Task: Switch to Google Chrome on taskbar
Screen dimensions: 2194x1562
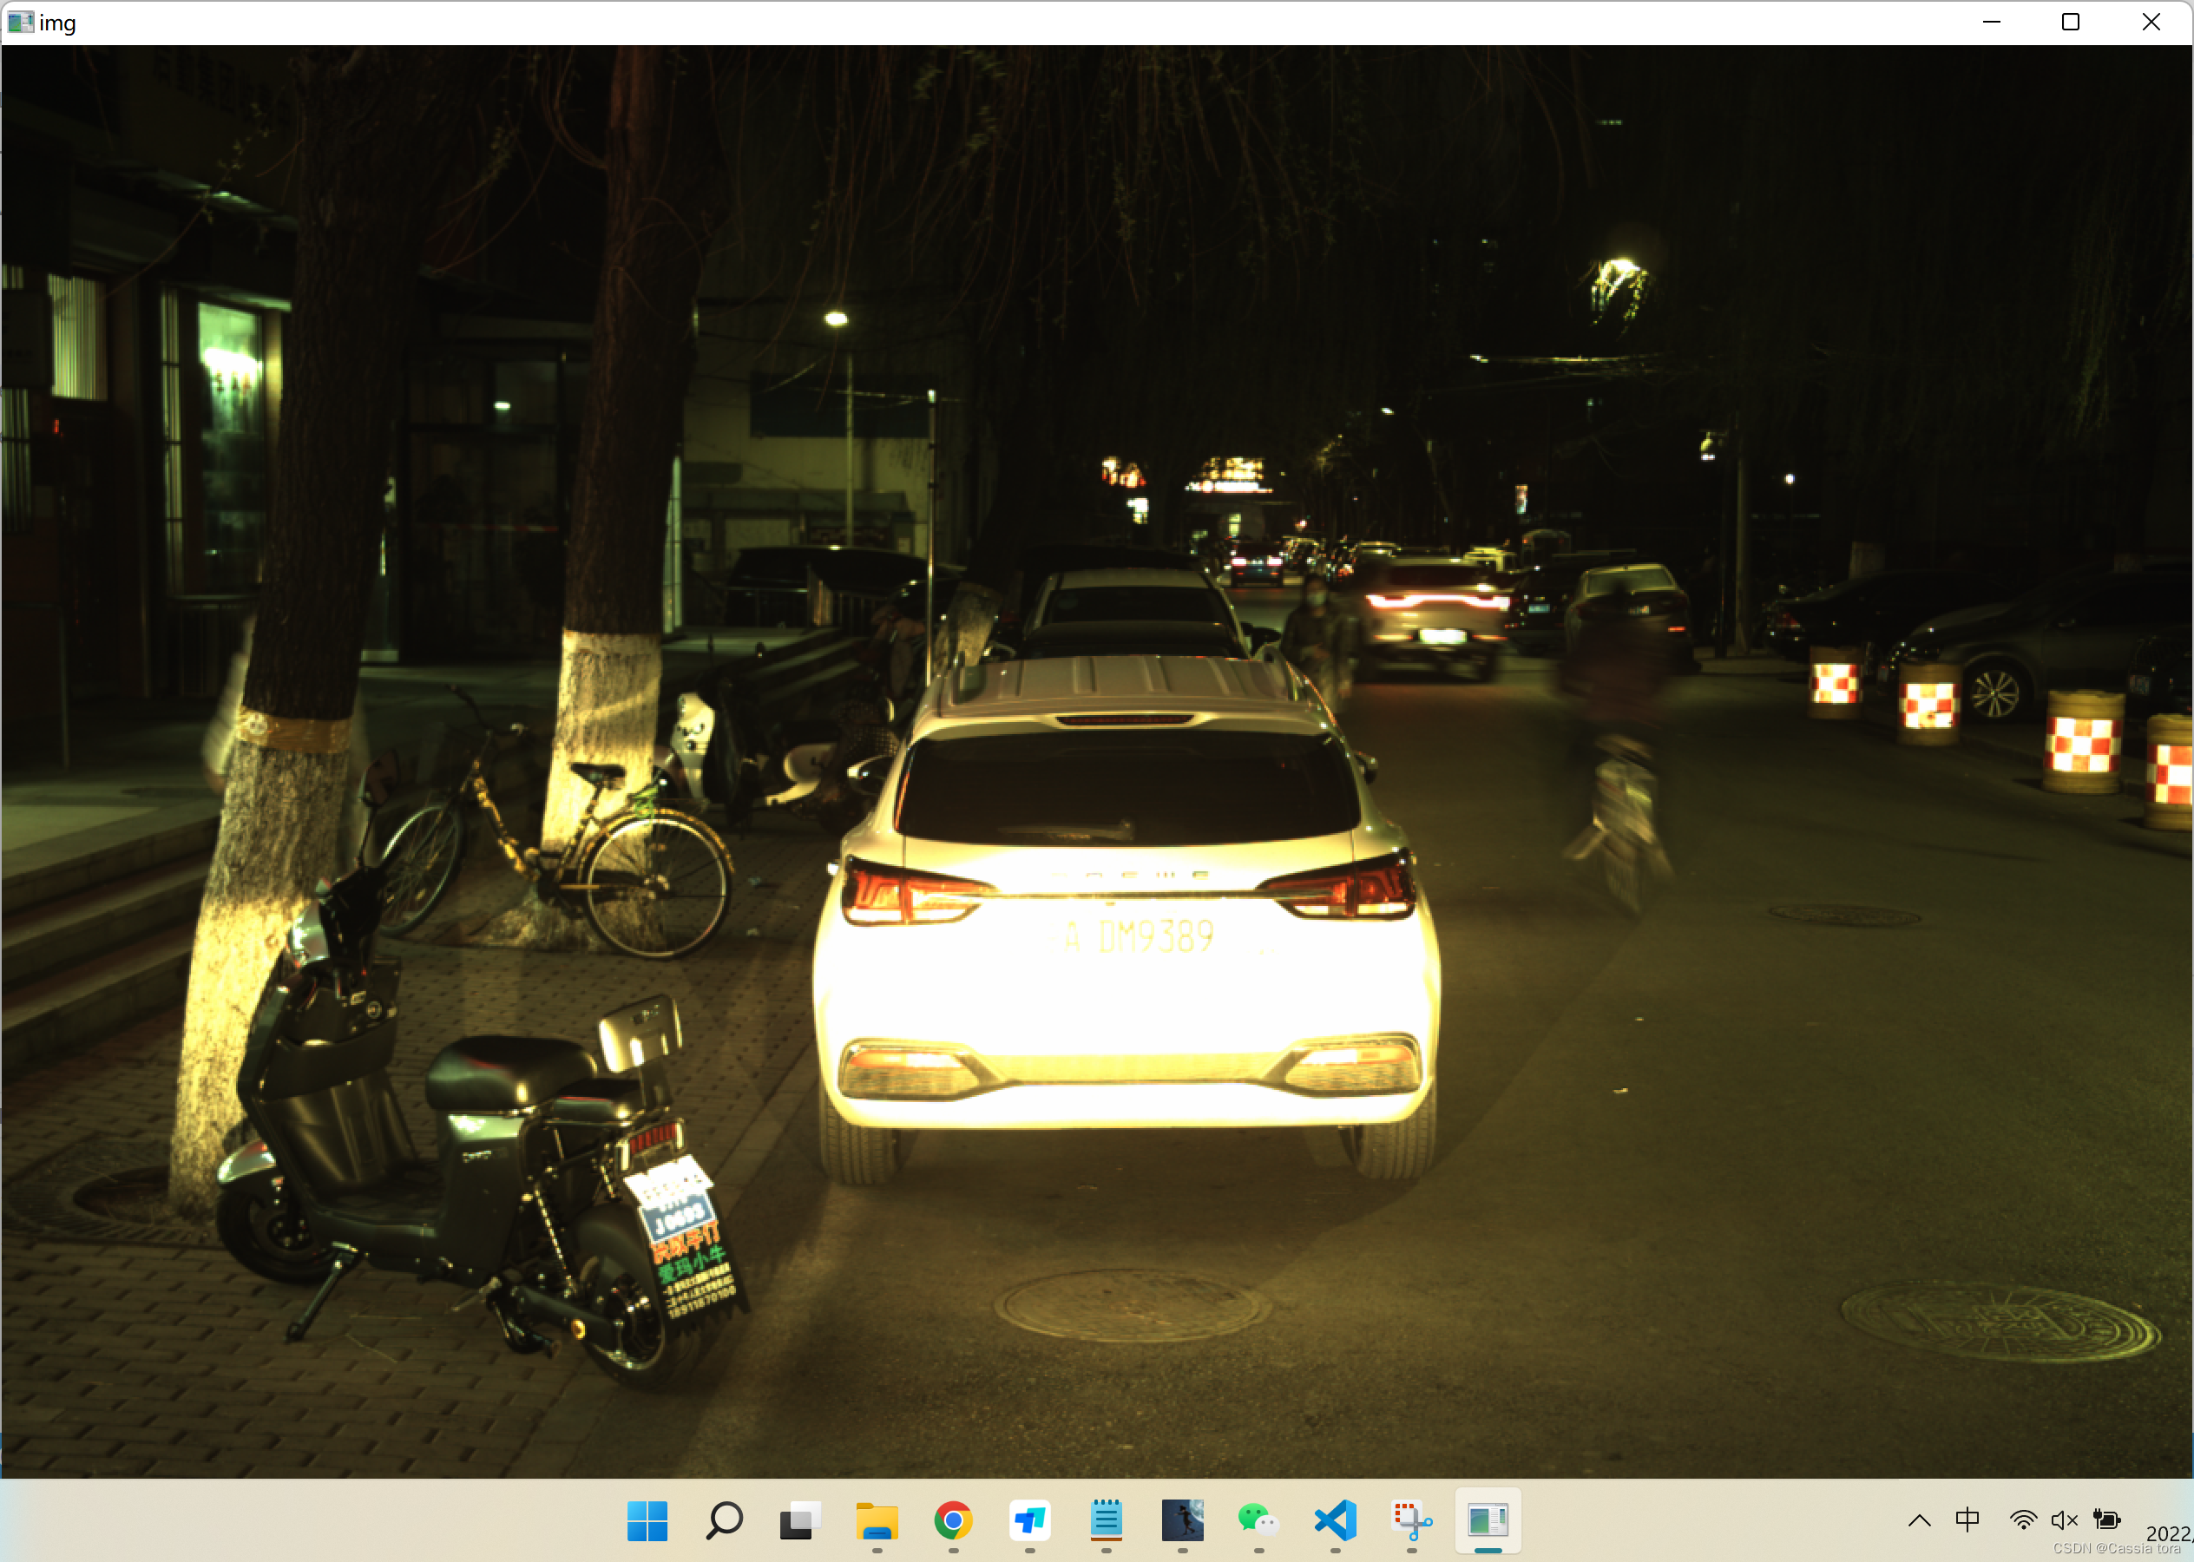Action: pyautogui.click(x=952, y=1520)
